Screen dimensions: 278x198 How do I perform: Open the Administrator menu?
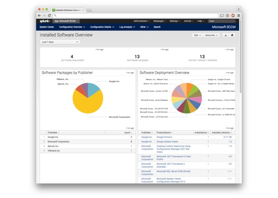pyautogui.click(x=141, y=21)
